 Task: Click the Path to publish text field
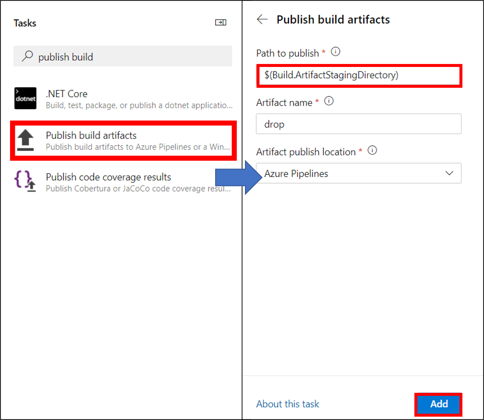pos(359,76)
